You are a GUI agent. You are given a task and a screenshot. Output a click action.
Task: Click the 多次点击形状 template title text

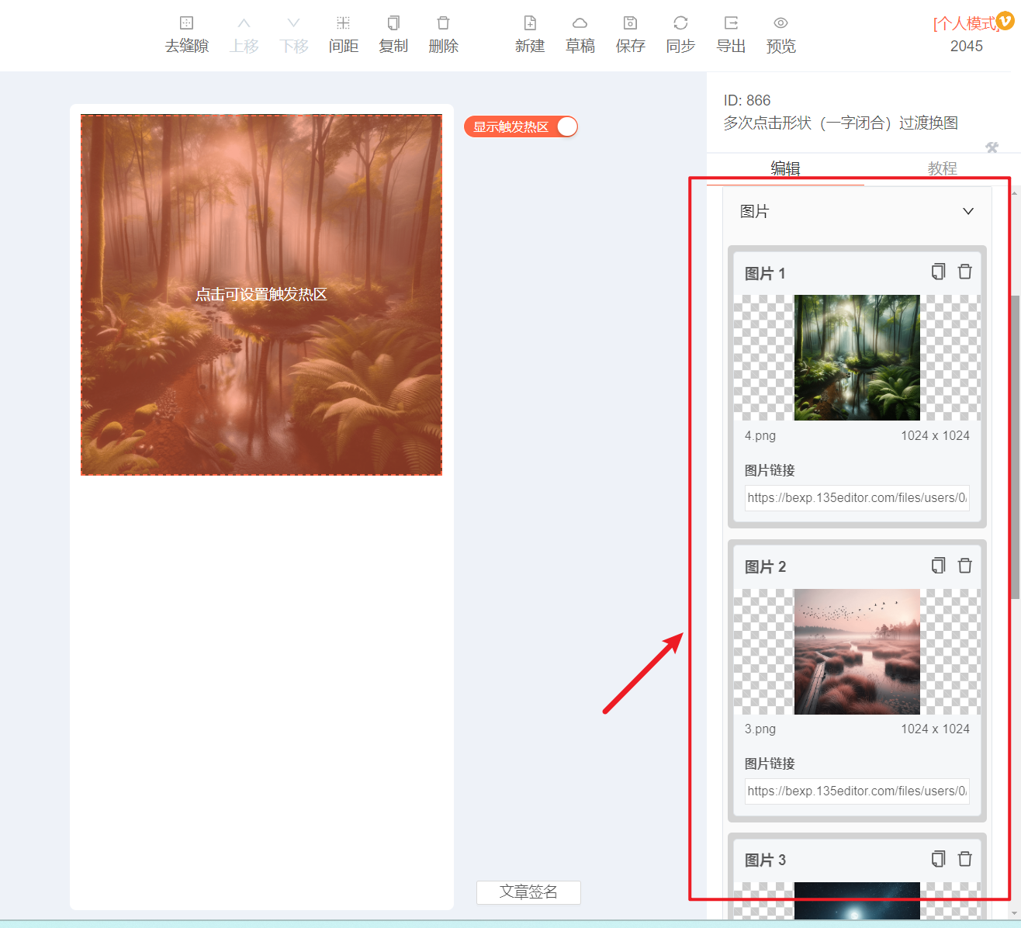click(841, 123)
